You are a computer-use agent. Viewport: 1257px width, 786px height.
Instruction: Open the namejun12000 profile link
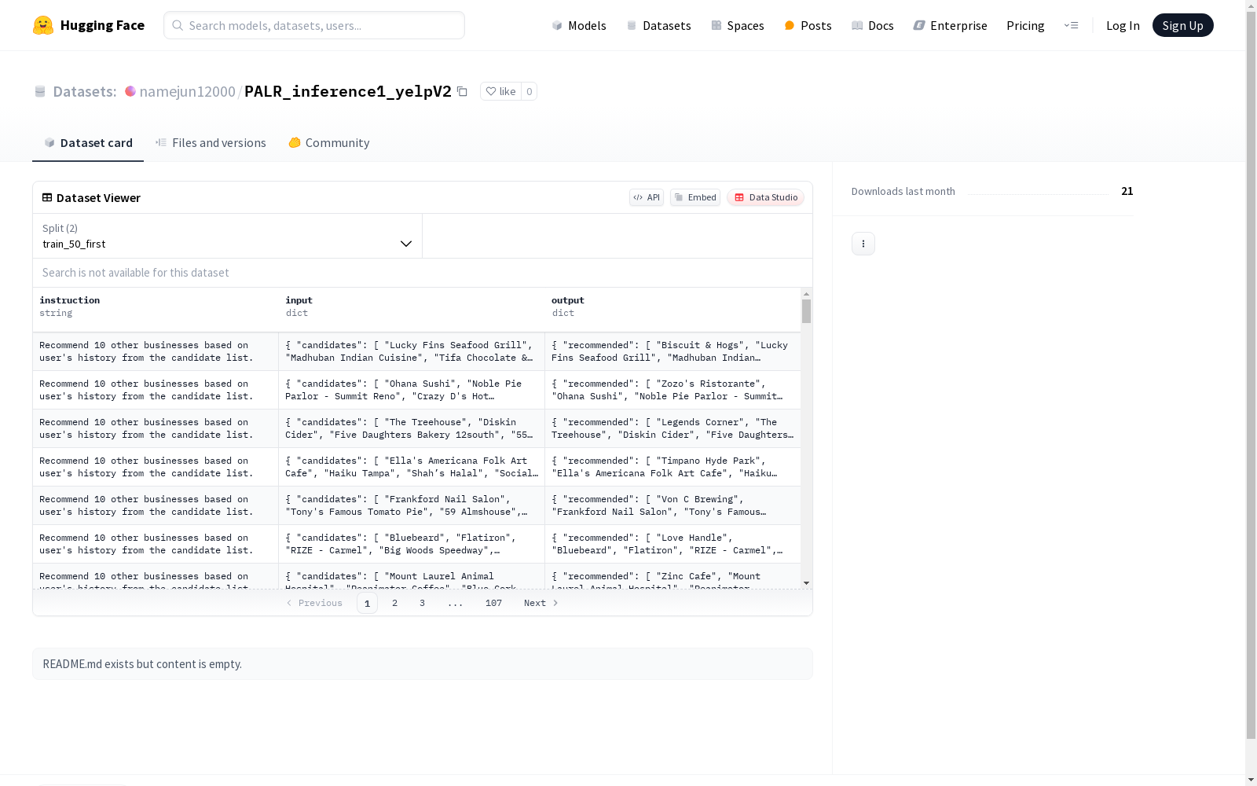click(187, 91)
